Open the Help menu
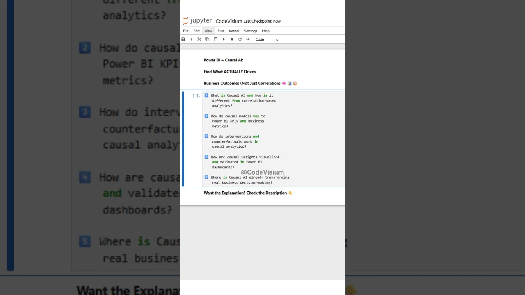This screenshot has width=525, height=295. 266,31
